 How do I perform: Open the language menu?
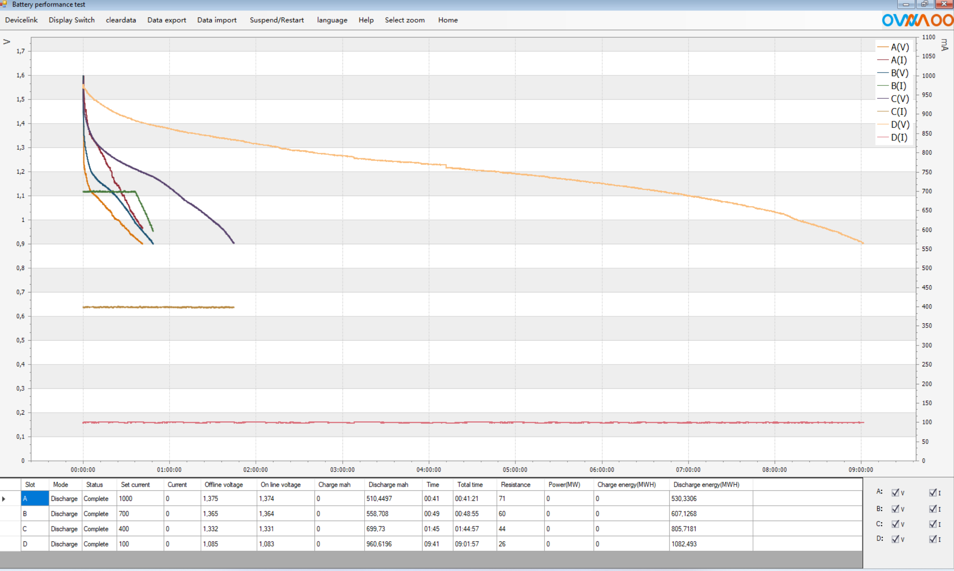pyautogui.click(x=332, y=20)
